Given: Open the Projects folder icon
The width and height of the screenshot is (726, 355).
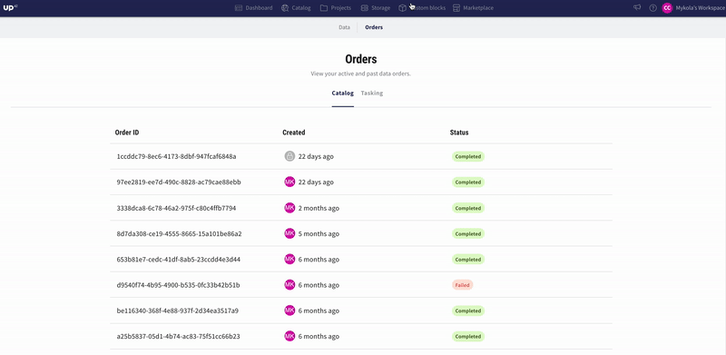Looking at the screenshot, I should click(324, 8).
